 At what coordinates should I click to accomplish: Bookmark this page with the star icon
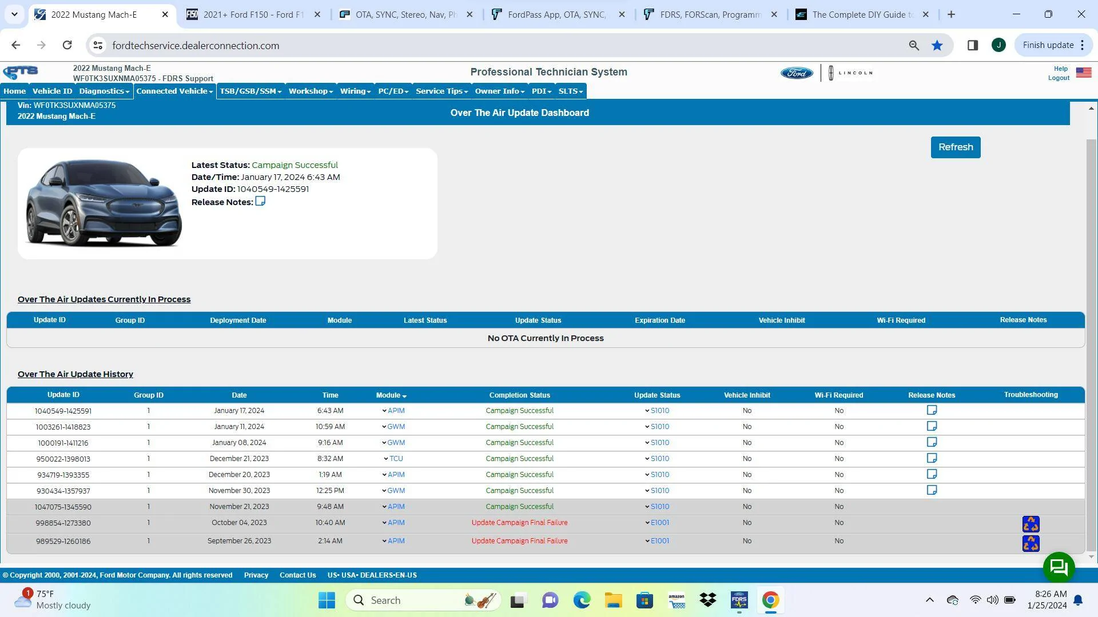point(937,45)
